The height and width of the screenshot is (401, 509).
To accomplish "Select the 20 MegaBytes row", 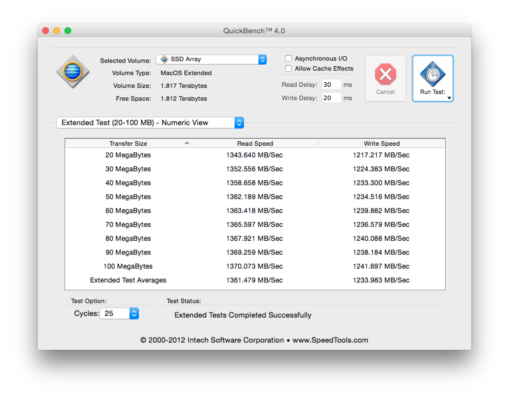I will [255, 155].
